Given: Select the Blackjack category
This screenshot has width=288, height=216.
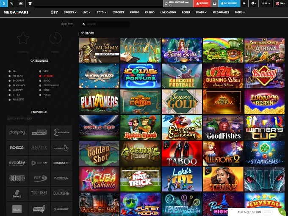Looking at the screenshot, I should pos(17,85).
